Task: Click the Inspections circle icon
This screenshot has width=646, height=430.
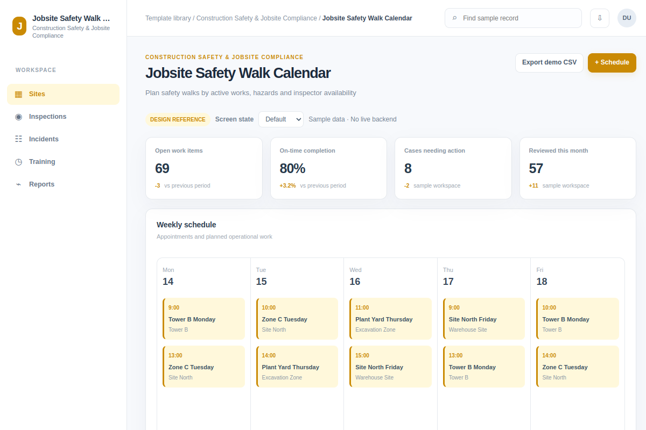Action: (18, 117)
